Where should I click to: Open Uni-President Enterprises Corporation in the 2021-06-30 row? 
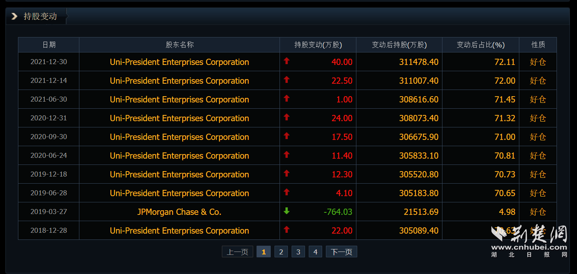(179, 100)
